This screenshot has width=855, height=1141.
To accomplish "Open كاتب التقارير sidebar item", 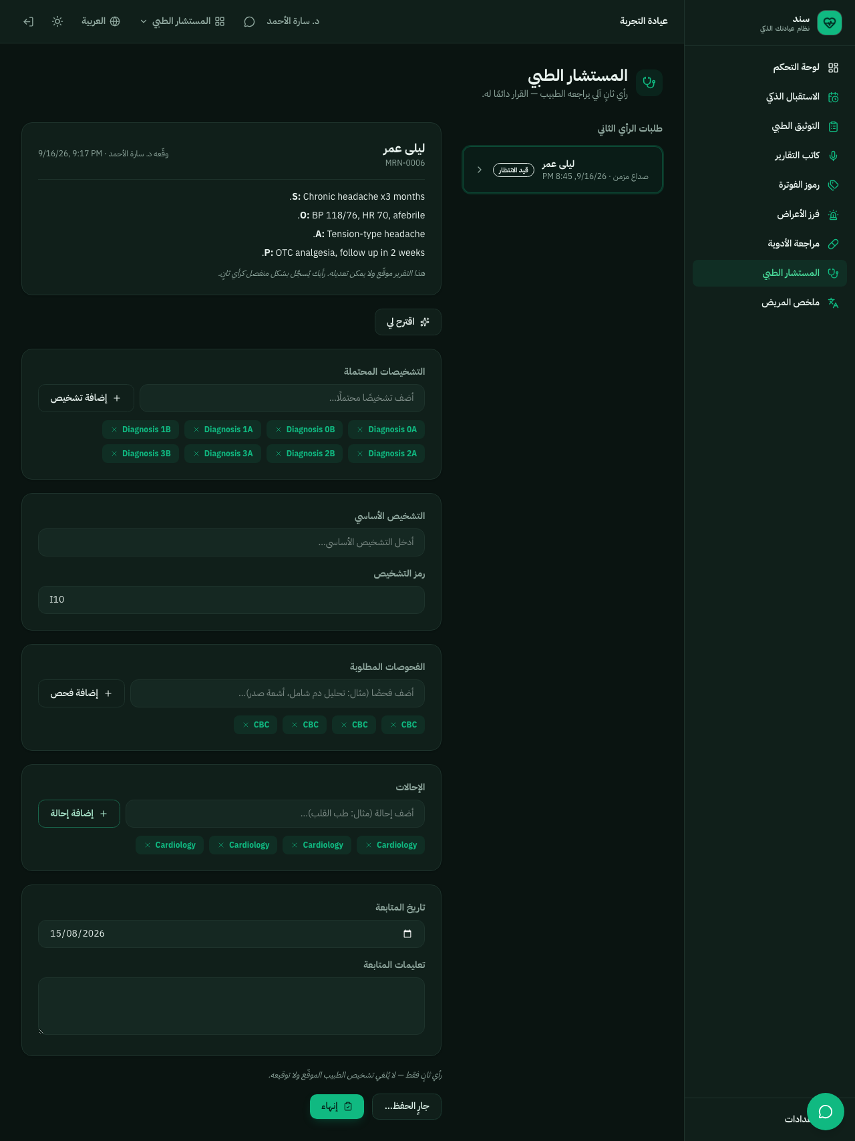I will (x=769, y=156).
